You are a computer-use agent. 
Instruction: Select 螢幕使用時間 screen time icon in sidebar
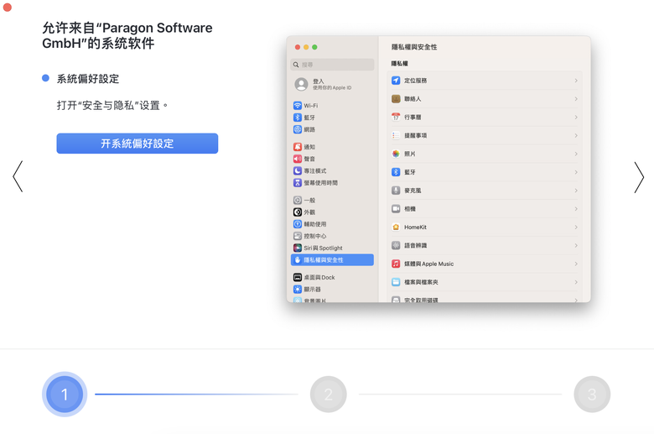point(298,182)
